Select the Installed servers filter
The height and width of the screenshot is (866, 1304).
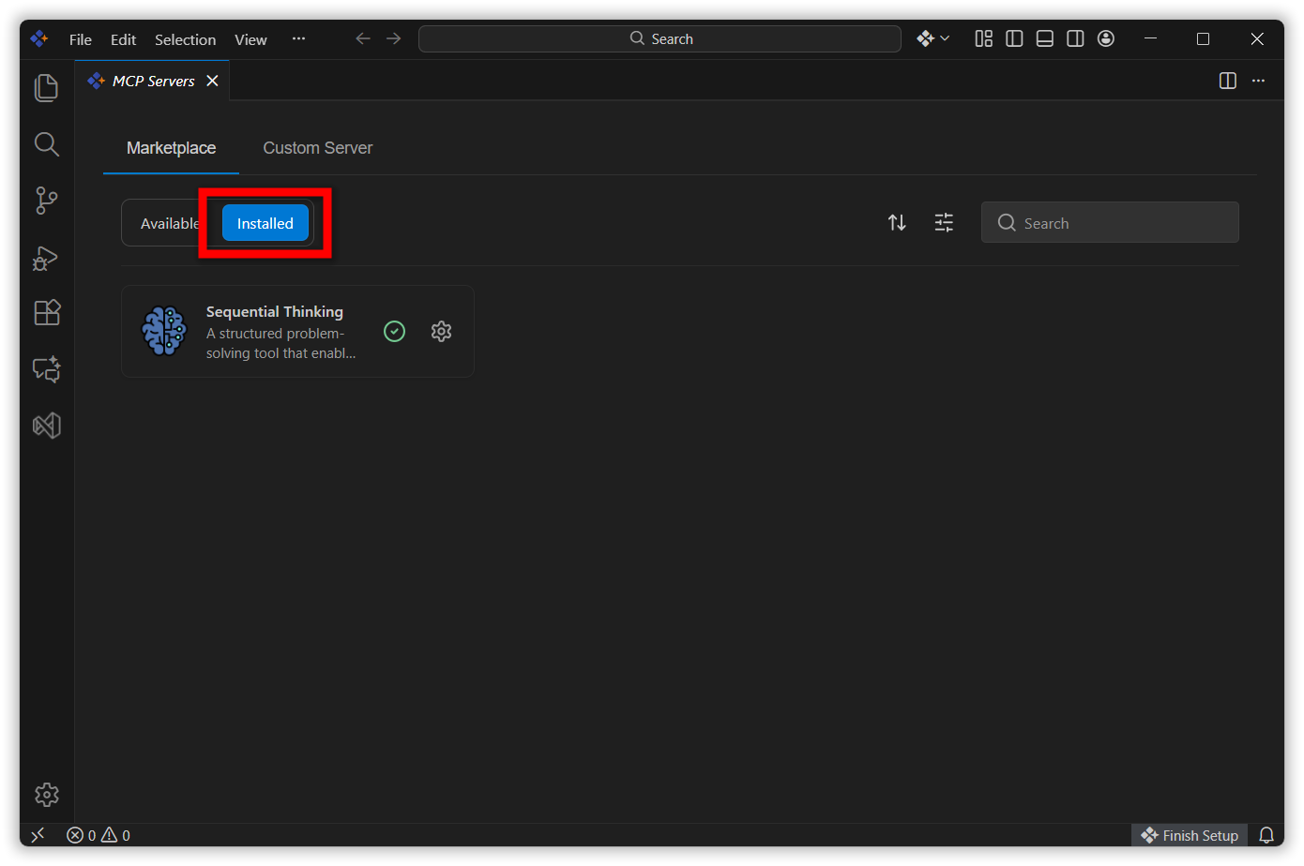(265, 223)
